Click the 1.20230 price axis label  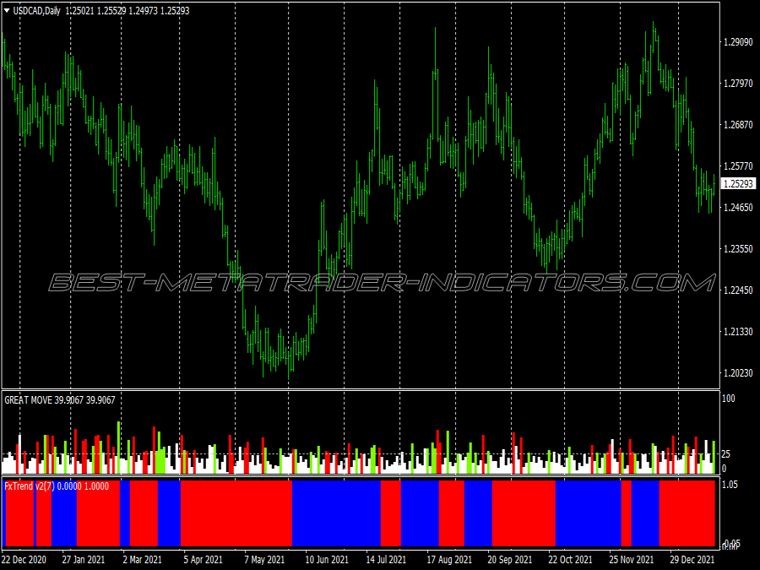pos(738,372)
